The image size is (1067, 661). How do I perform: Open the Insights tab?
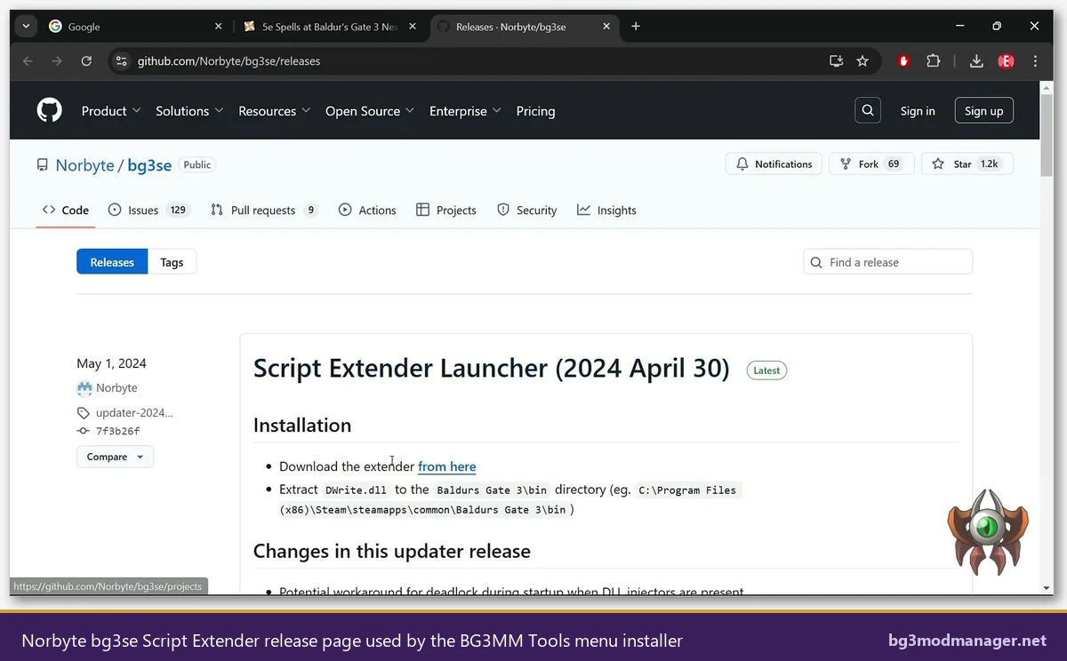coord(606,211)
